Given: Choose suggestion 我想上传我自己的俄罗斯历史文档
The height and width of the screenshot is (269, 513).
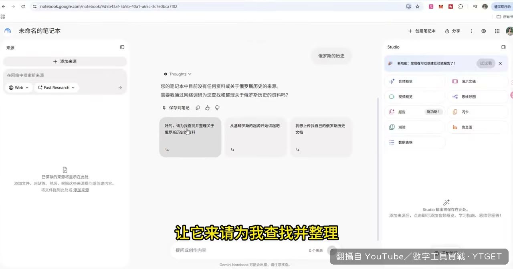Looking at the screenshot, I should [321, 137].
